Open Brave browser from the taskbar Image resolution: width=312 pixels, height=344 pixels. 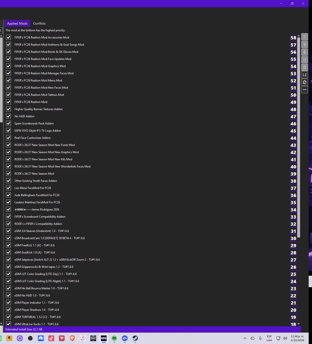(72, 338)
